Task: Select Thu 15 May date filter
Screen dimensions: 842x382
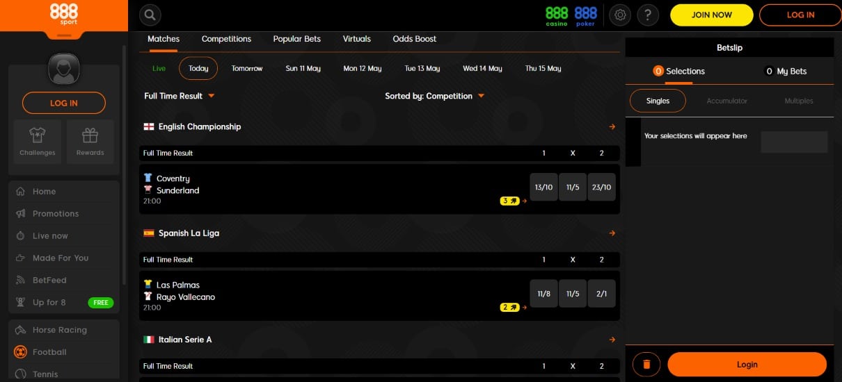Action: point(543,69)
